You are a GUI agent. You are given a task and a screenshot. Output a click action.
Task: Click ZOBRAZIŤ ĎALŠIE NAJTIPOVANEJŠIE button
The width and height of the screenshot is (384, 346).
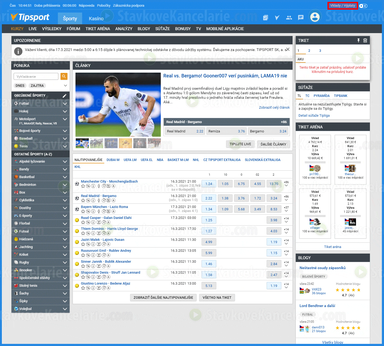(163, 297)
